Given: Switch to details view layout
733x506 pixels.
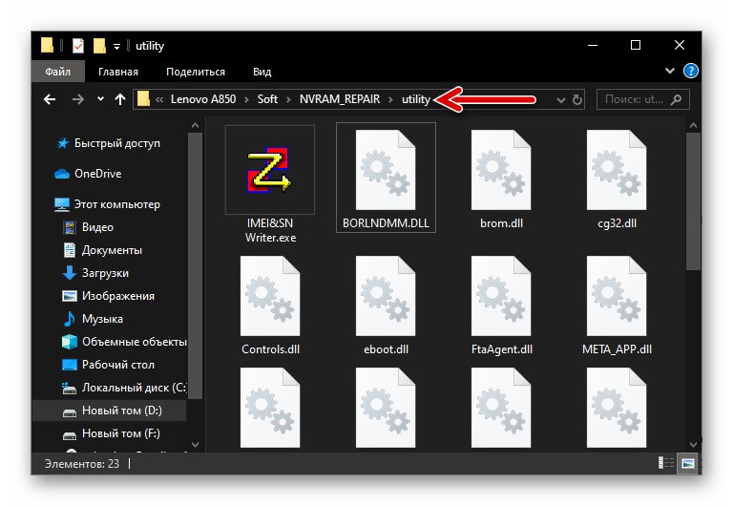Looking at the screenshot, I should 665,463.
